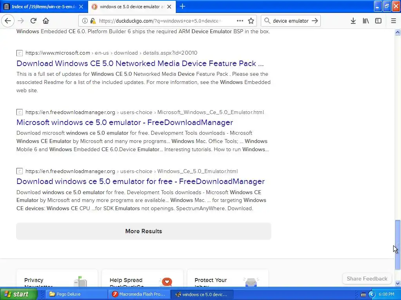This screenshot has width=401, height=300.
Task: Go back with the browser Back arrow
Action: (x=8, y=21)
